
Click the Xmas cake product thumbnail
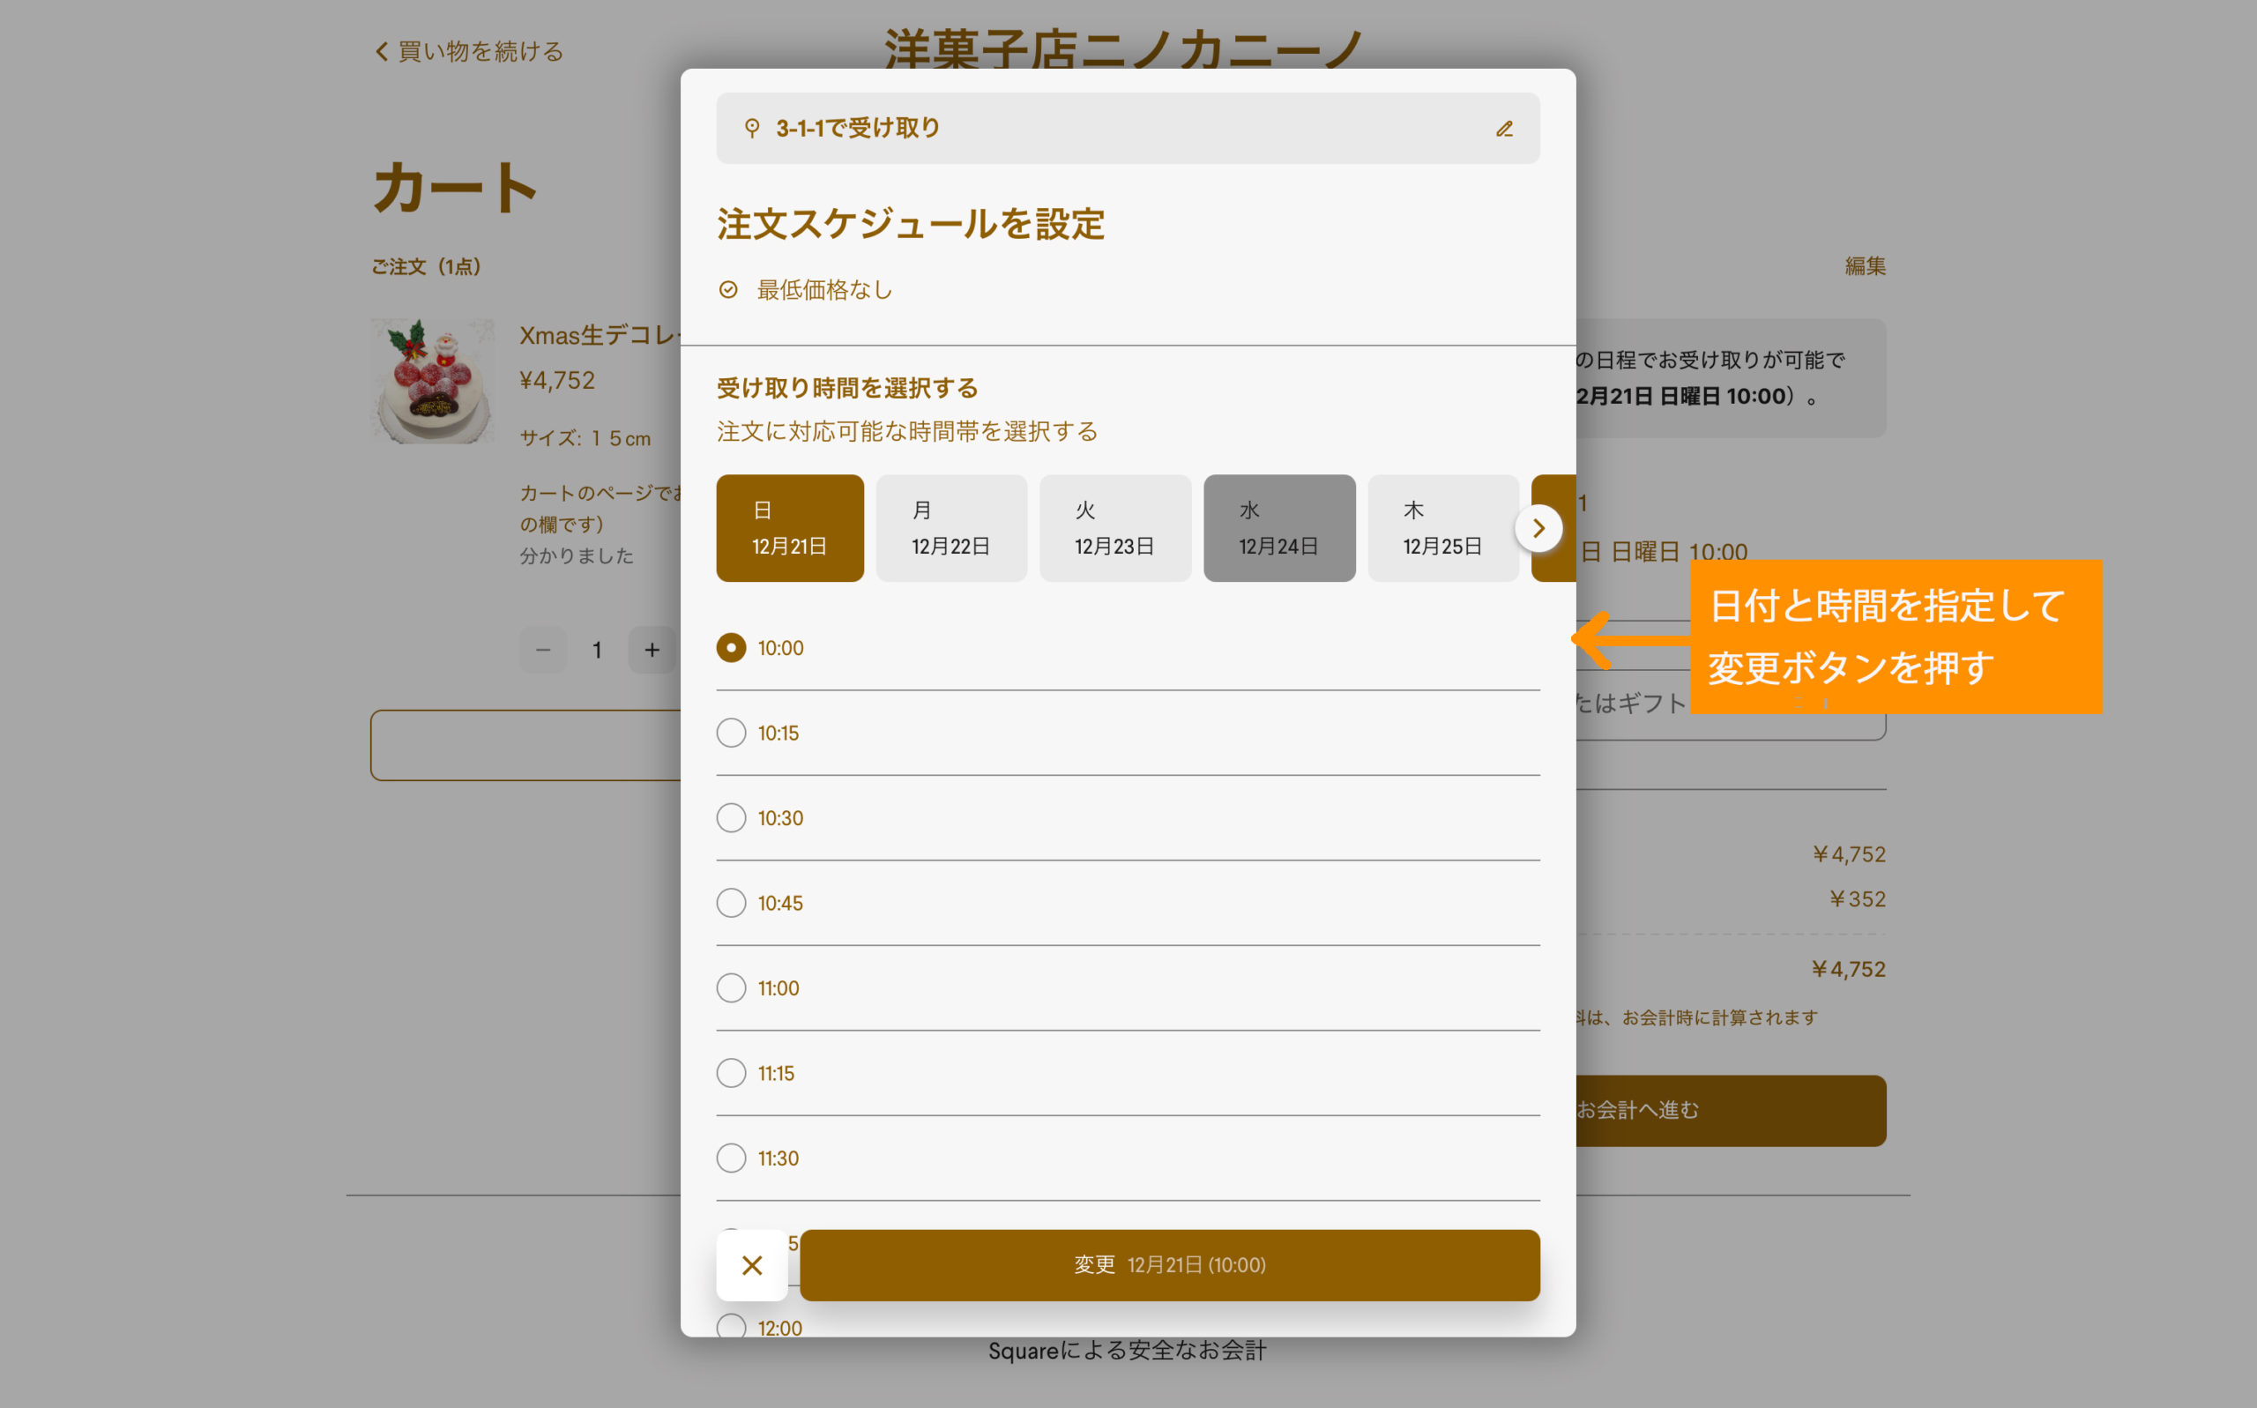click(433, 381)
